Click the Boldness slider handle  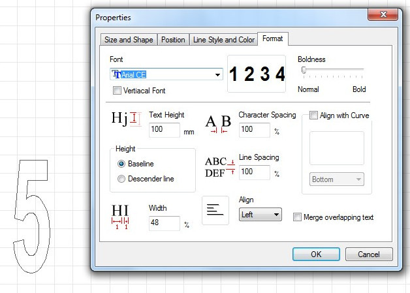pos(304,70)
